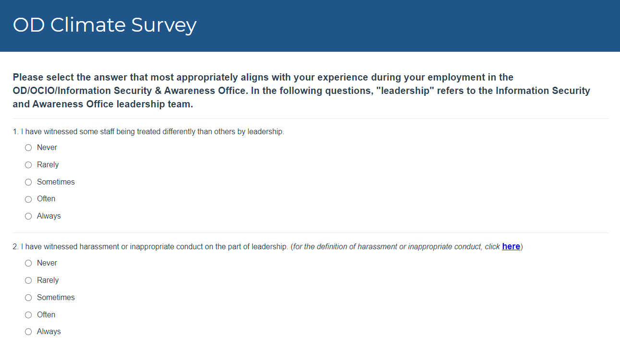The width and height of the screenshot is (620, 348).
Task: Select 'Never' radio for harassment question
Action: (x=28, y=263)
